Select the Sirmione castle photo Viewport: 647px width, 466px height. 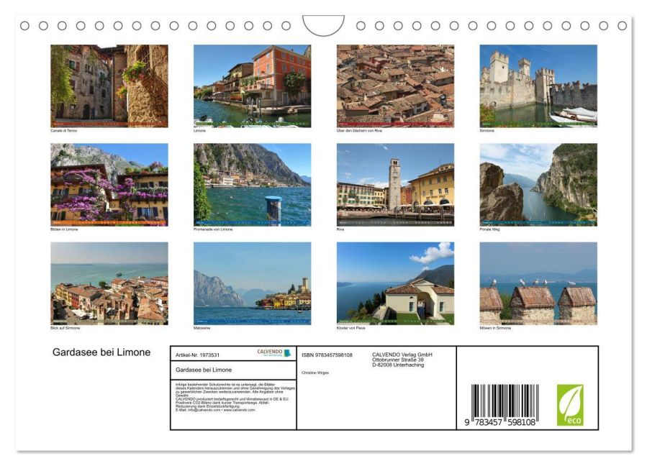tap(538, 86)
